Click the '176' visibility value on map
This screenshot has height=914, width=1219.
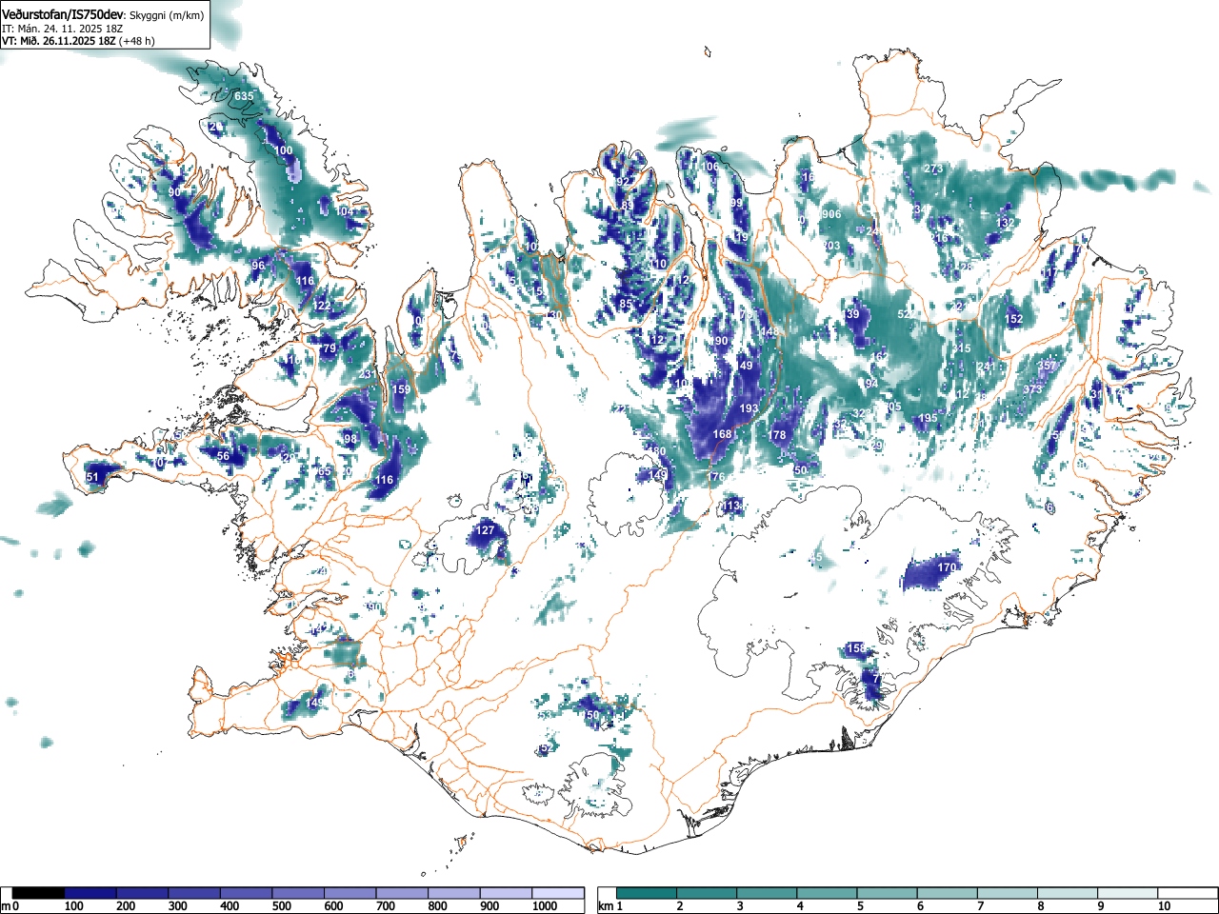(x=716, y=477)
